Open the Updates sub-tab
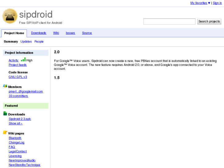 pyautogui.click(x=26, y=42)
